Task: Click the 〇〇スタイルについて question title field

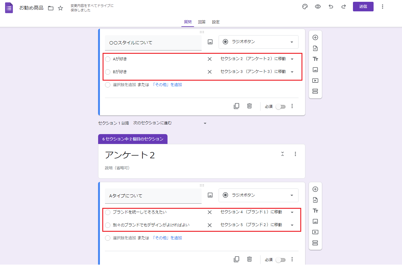Action: click(153, 43)
